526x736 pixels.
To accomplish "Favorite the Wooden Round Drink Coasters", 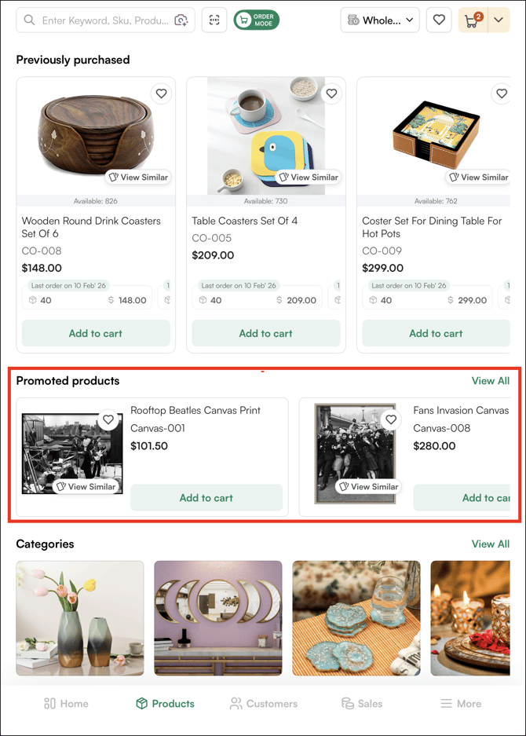I will point(161,93).
